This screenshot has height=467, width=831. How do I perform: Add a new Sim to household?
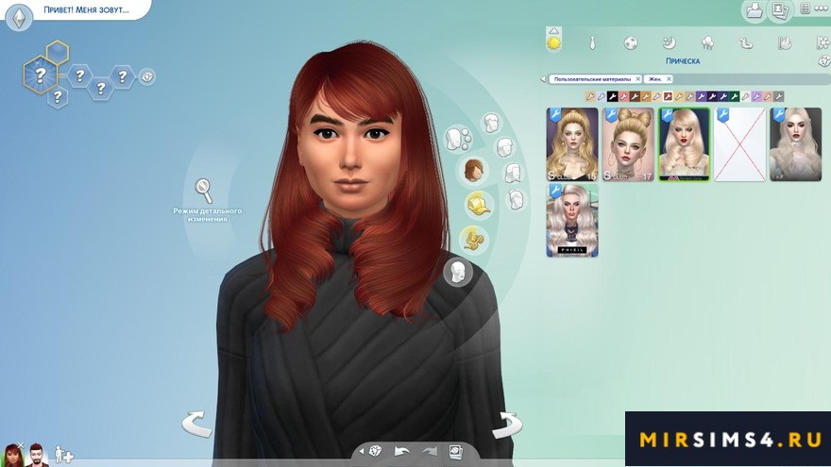tap(64, 455)
